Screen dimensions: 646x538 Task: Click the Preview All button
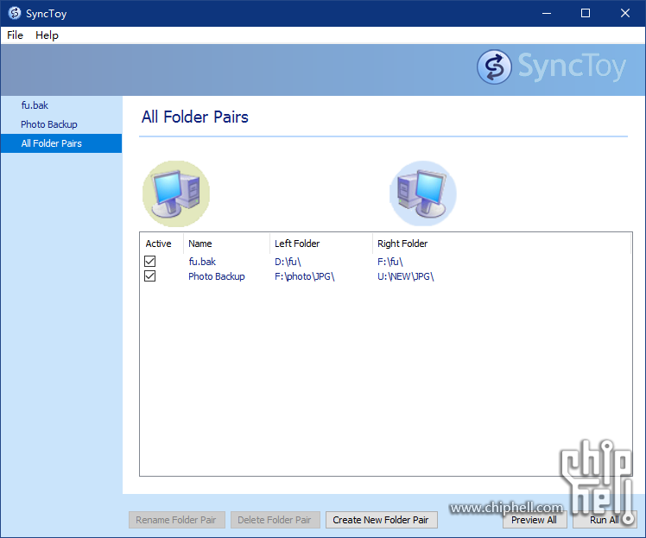pyautogui.click(x=535, y=520)
